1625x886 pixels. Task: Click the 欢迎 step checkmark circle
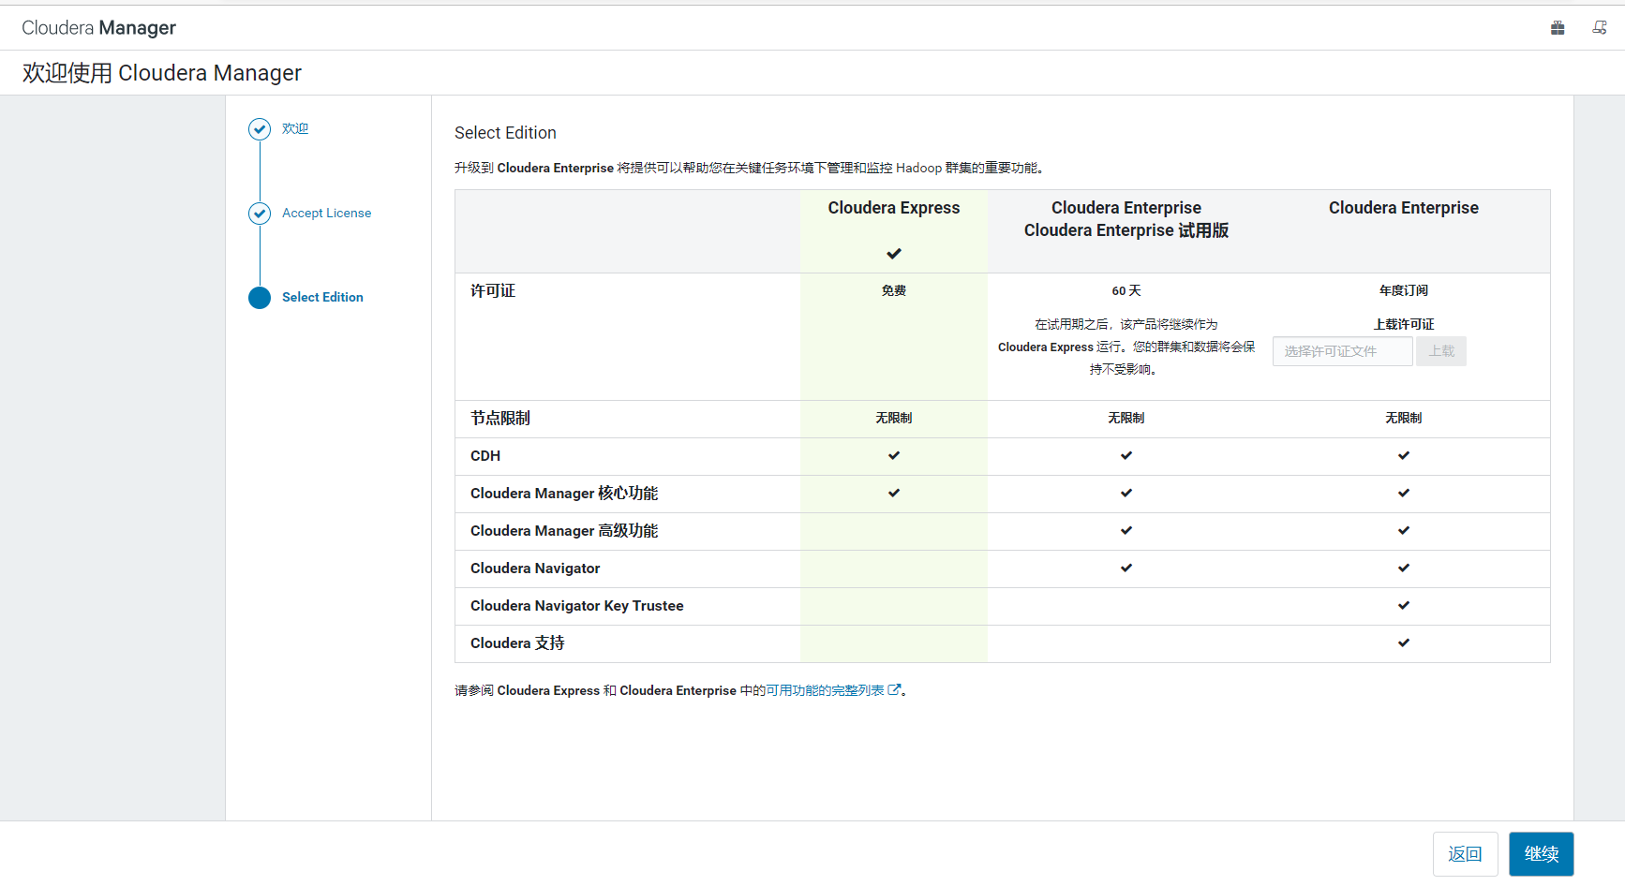coord(260,129)
